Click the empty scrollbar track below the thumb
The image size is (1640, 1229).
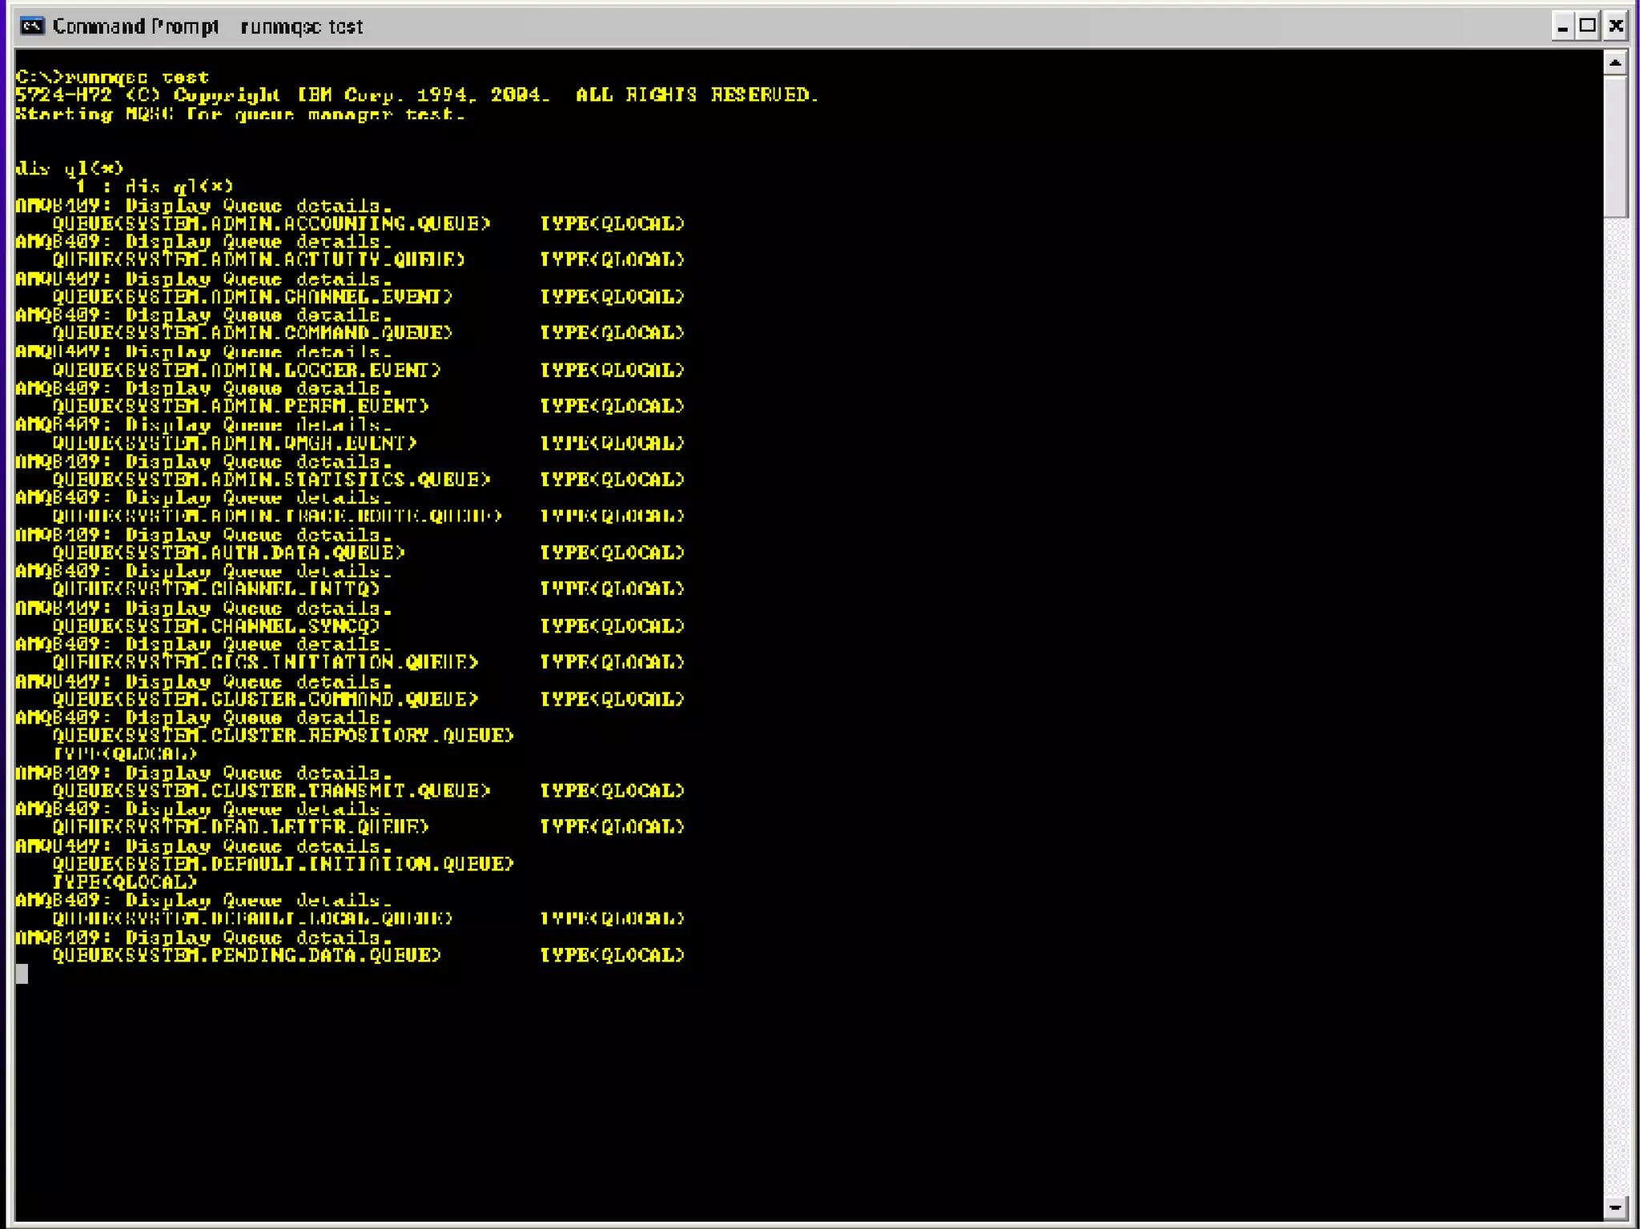pos(1615,705)
